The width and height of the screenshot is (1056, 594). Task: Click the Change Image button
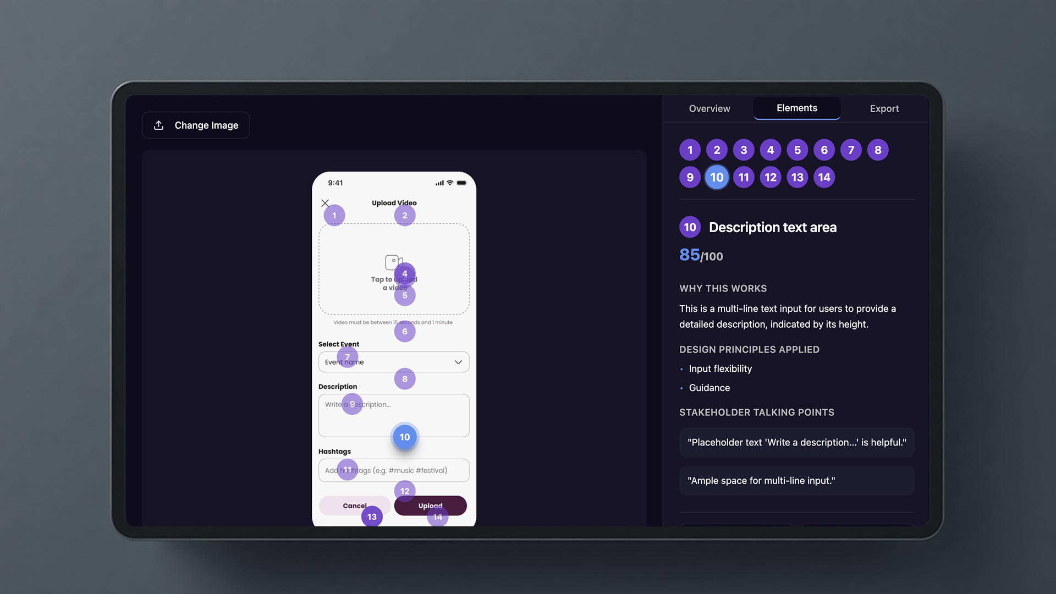[196, 125]
